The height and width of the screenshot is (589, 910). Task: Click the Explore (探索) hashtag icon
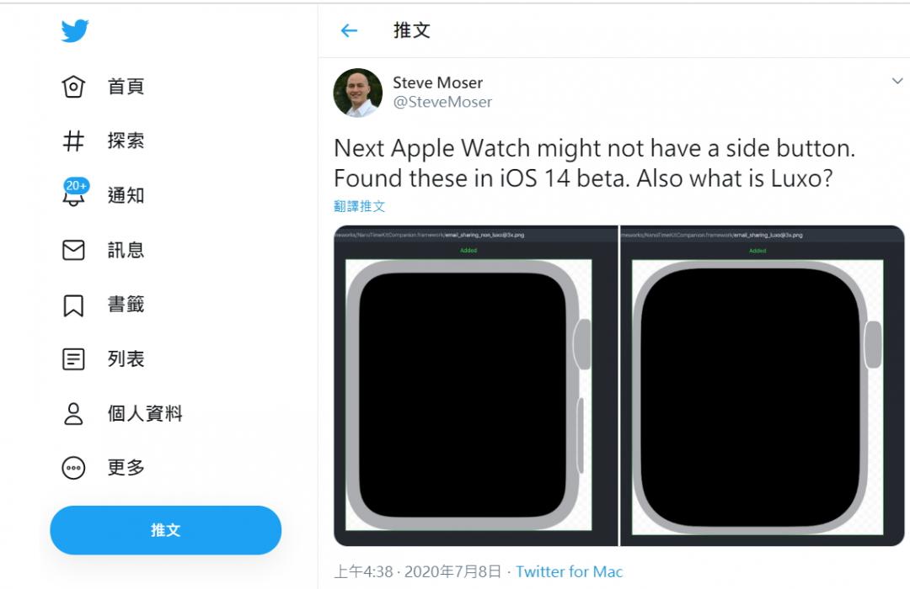(x=74, y=141)
